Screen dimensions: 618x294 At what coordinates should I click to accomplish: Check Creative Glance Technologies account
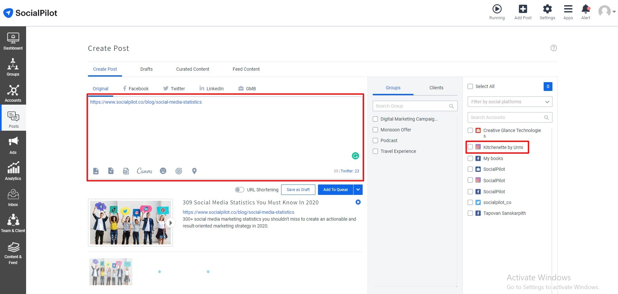pyautogui.click(x=470, y=130)
